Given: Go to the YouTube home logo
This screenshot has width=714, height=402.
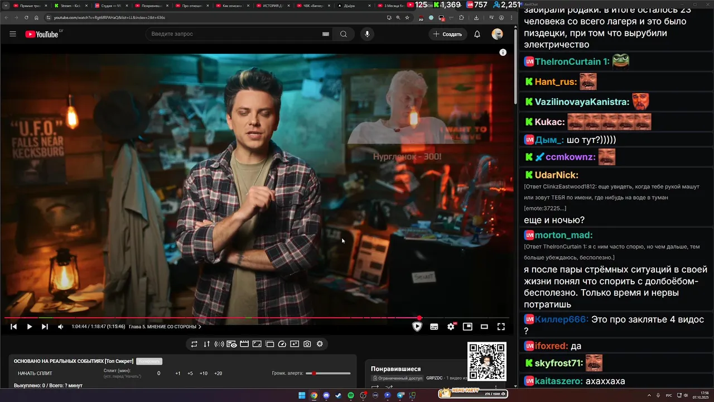Looking at the screenshot, I should tap(42, 34).
